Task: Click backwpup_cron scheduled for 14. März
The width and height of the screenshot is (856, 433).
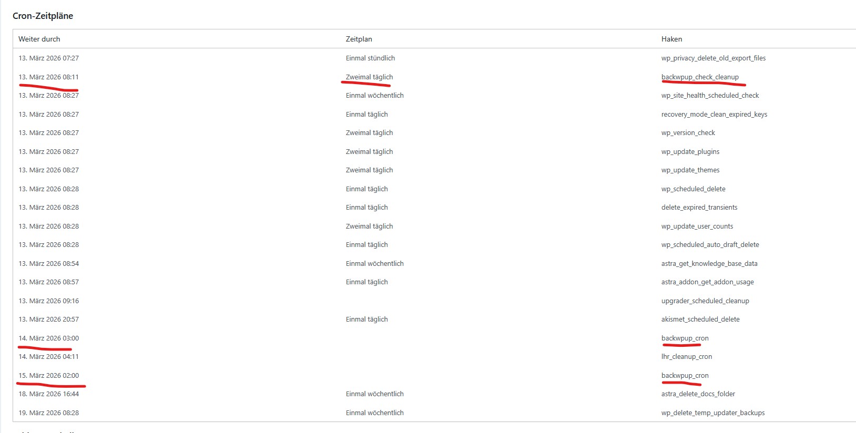Action: (685, 338)
